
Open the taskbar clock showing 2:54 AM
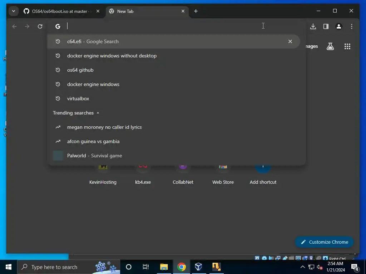tap(336, 267)
